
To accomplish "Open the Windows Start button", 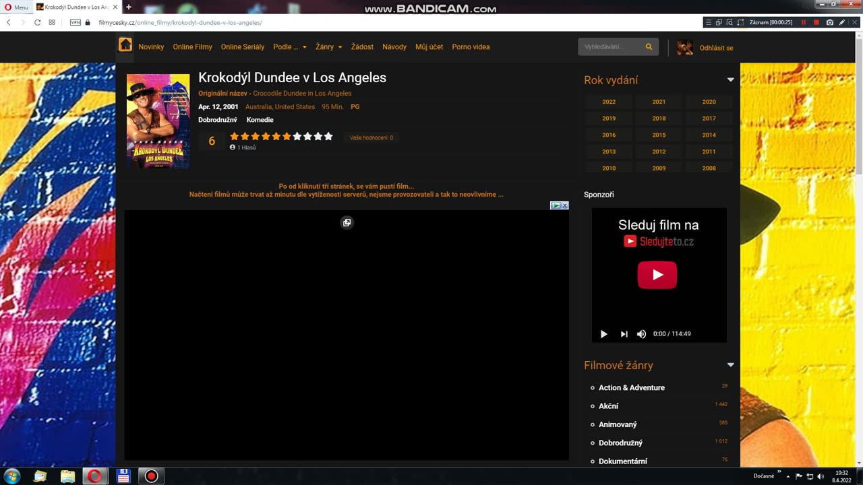I will [11, 476].
